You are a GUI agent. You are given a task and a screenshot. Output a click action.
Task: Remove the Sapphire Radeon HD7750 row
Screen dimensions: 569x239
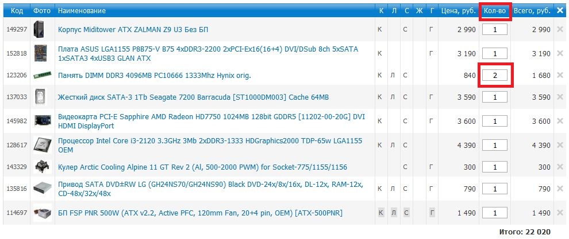[560, 121]
